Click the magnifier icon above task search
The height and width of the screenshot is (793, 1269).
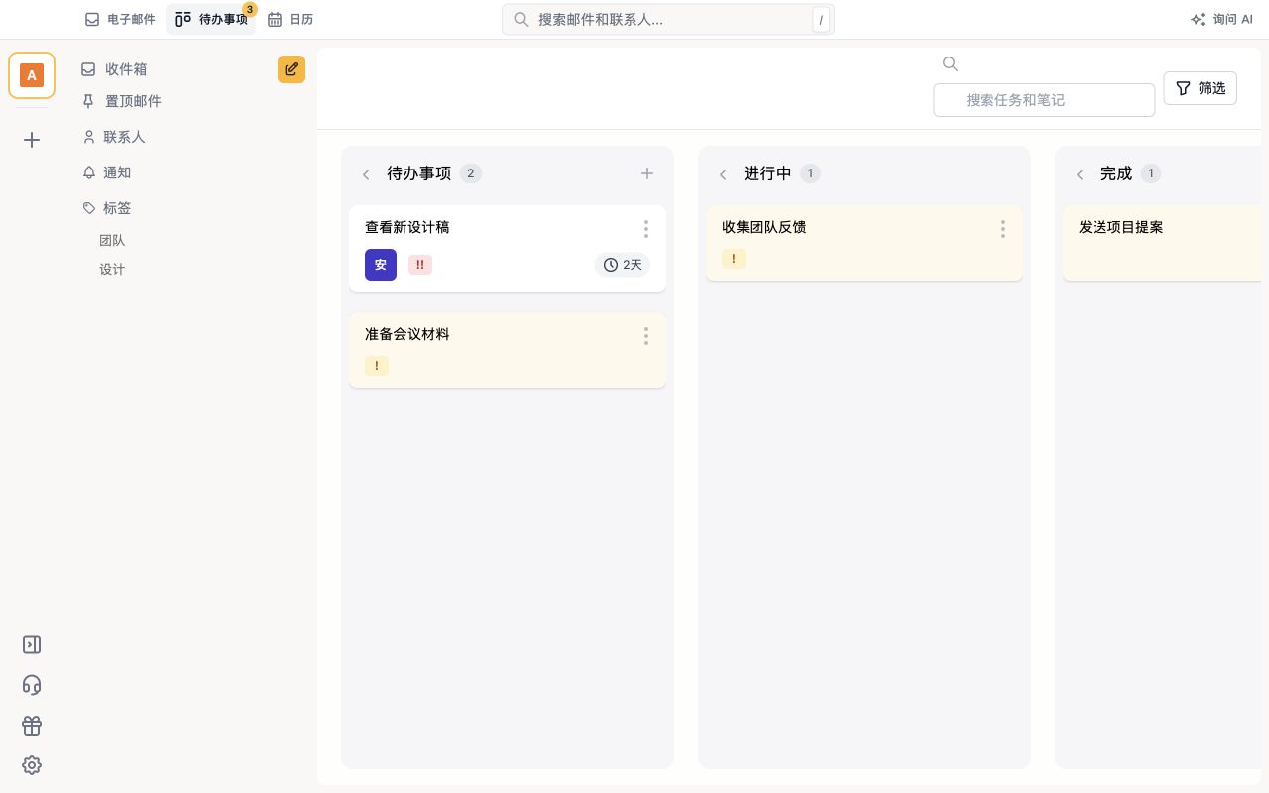[x=950, y=64]
